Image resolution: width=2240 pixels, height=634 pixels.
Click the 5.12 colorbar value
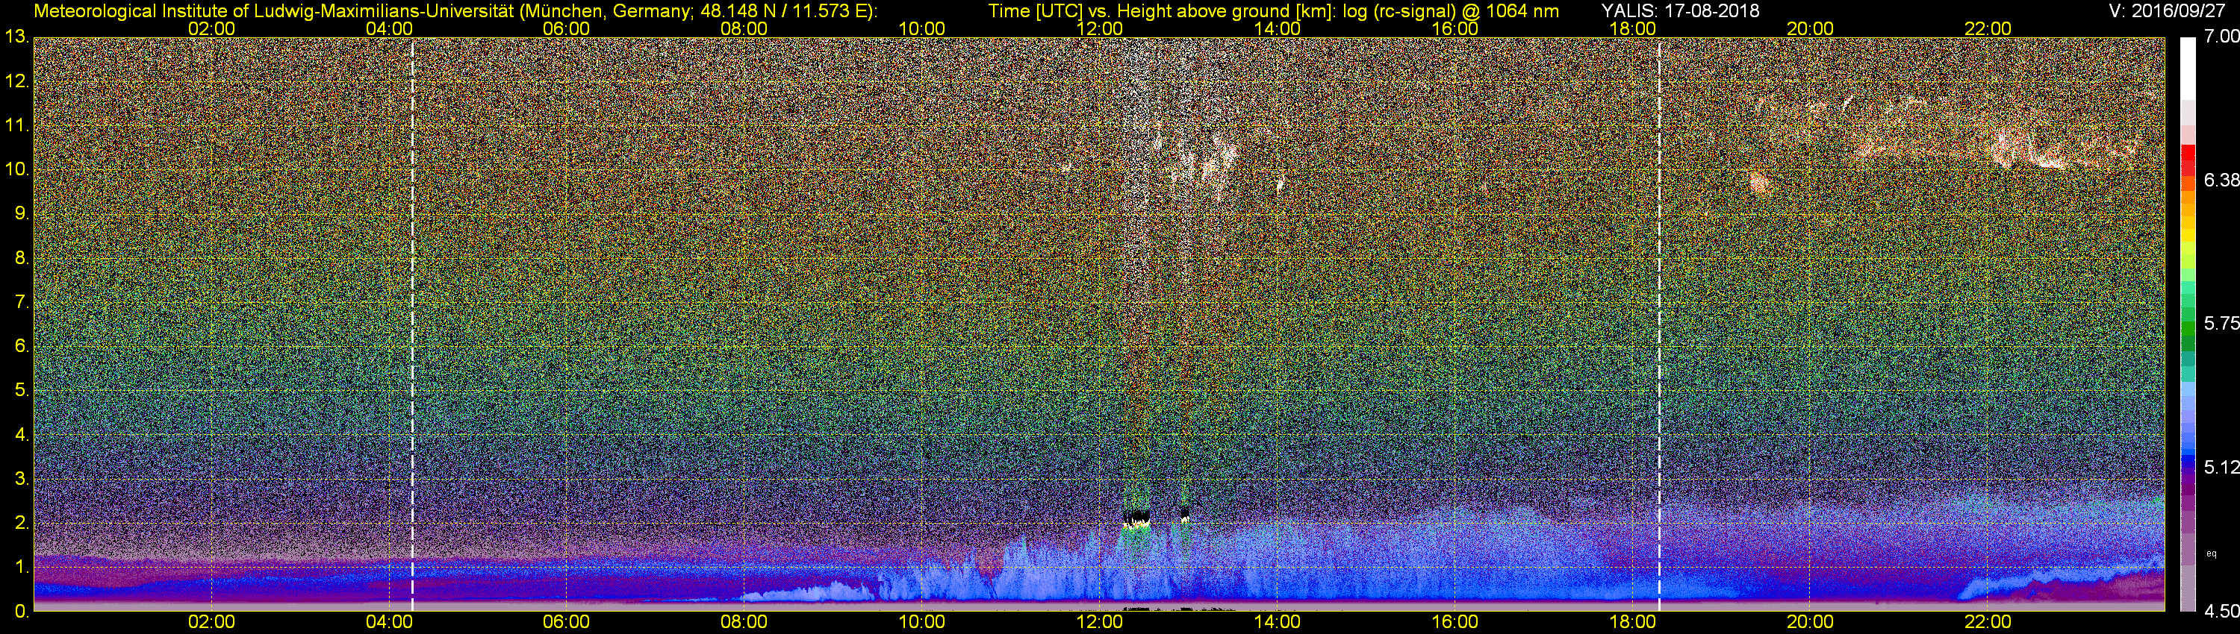tap(2221, 467)
